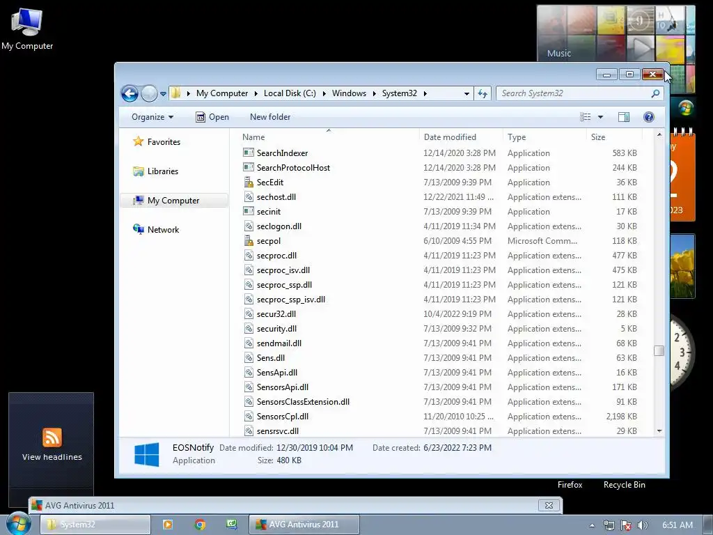Click the volume speaker tray icon
Screen dimensions: 713x535
click(642, 525)
